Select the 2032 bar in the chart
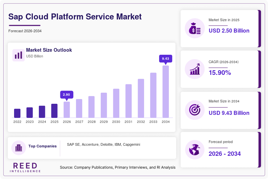Viewport: 268px width, 179px height. [141, 98]
